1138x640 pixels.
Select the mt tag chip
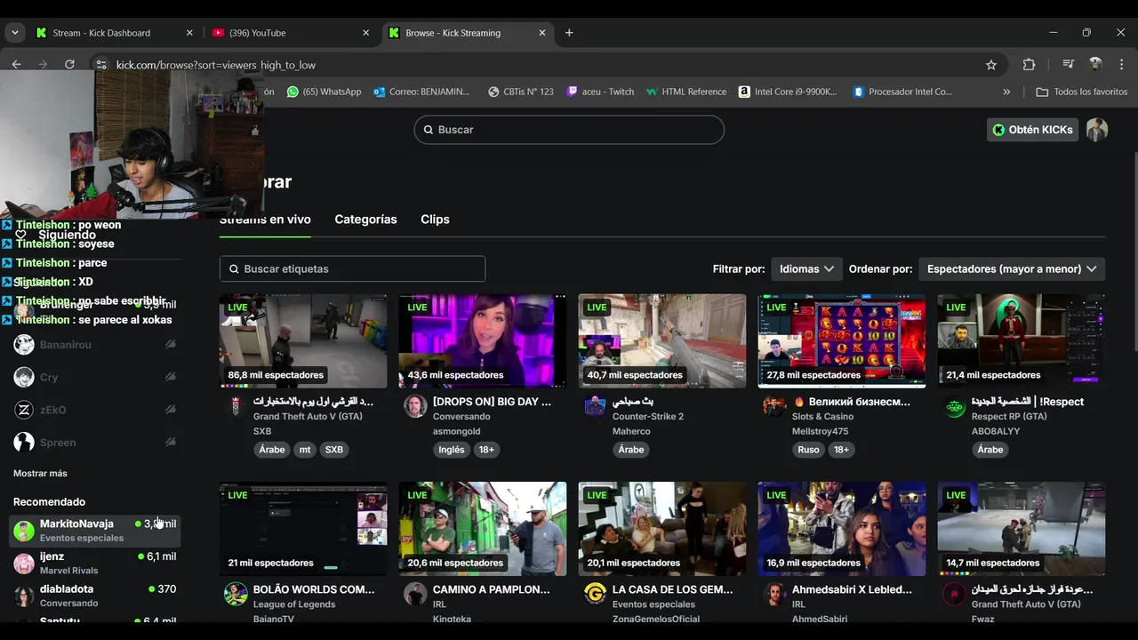[x=305, y=450]
